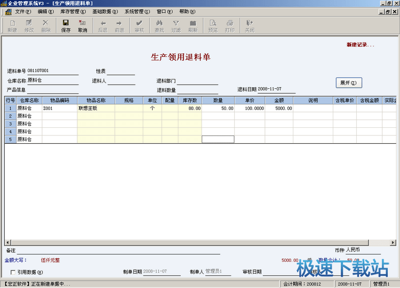The height and width of the screenshot is (288, 400).
Task: Open the 系统管理 menu
Action: pos(137,12)
